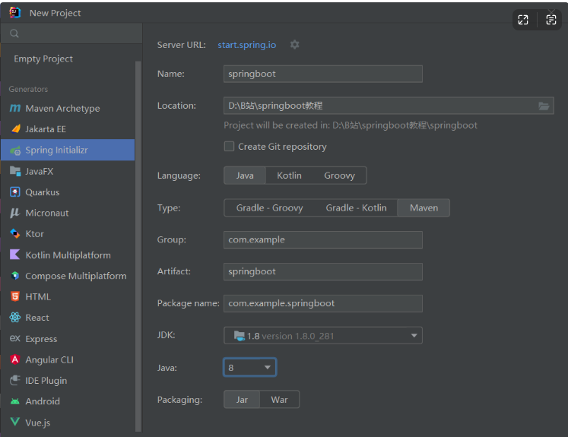
Task: Click the Quarkus generator icon
Action: [x=14, y=192]
